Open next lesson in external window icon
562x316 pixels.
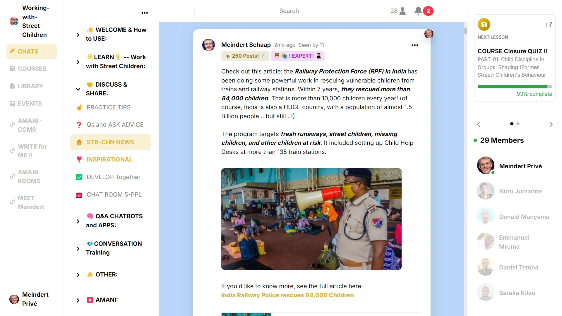click(x=549, y=25)
